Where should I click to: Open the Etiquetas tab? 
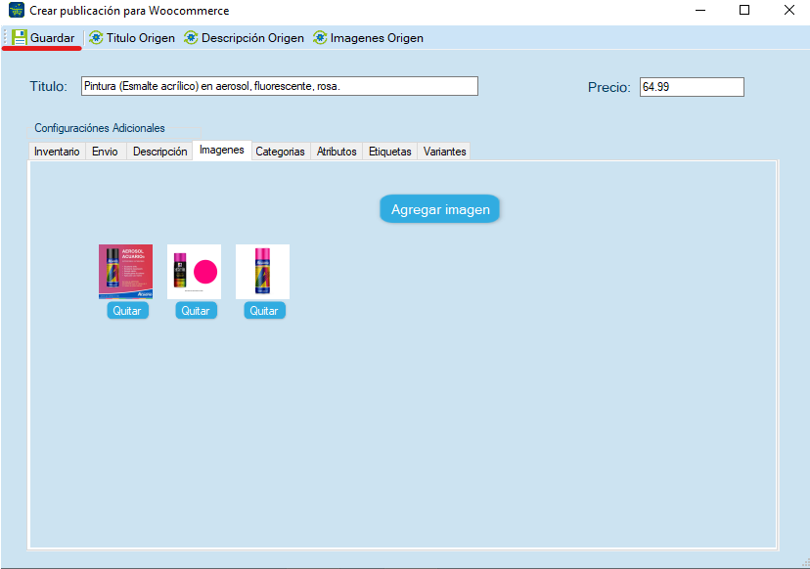pos(390,152)
